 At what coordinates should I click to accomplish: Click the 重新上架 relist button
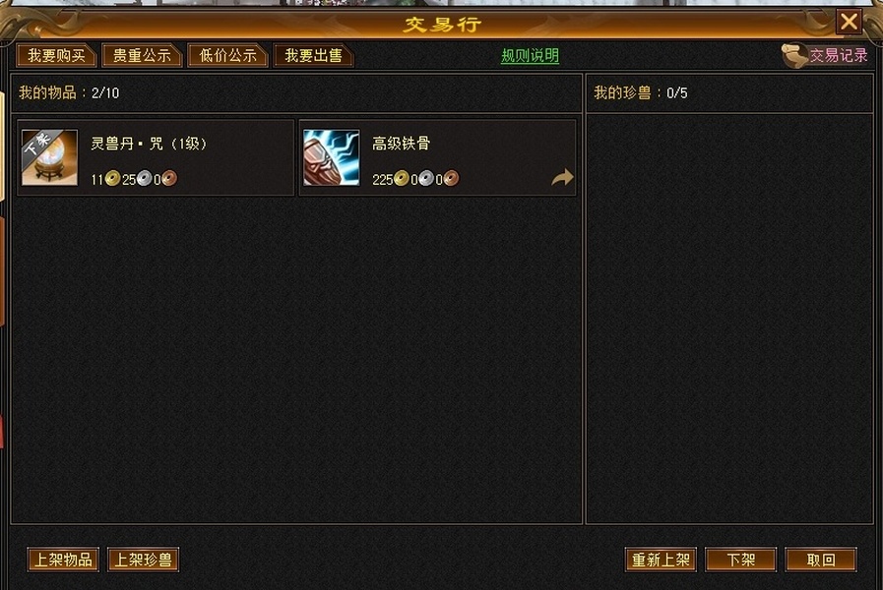662,560
